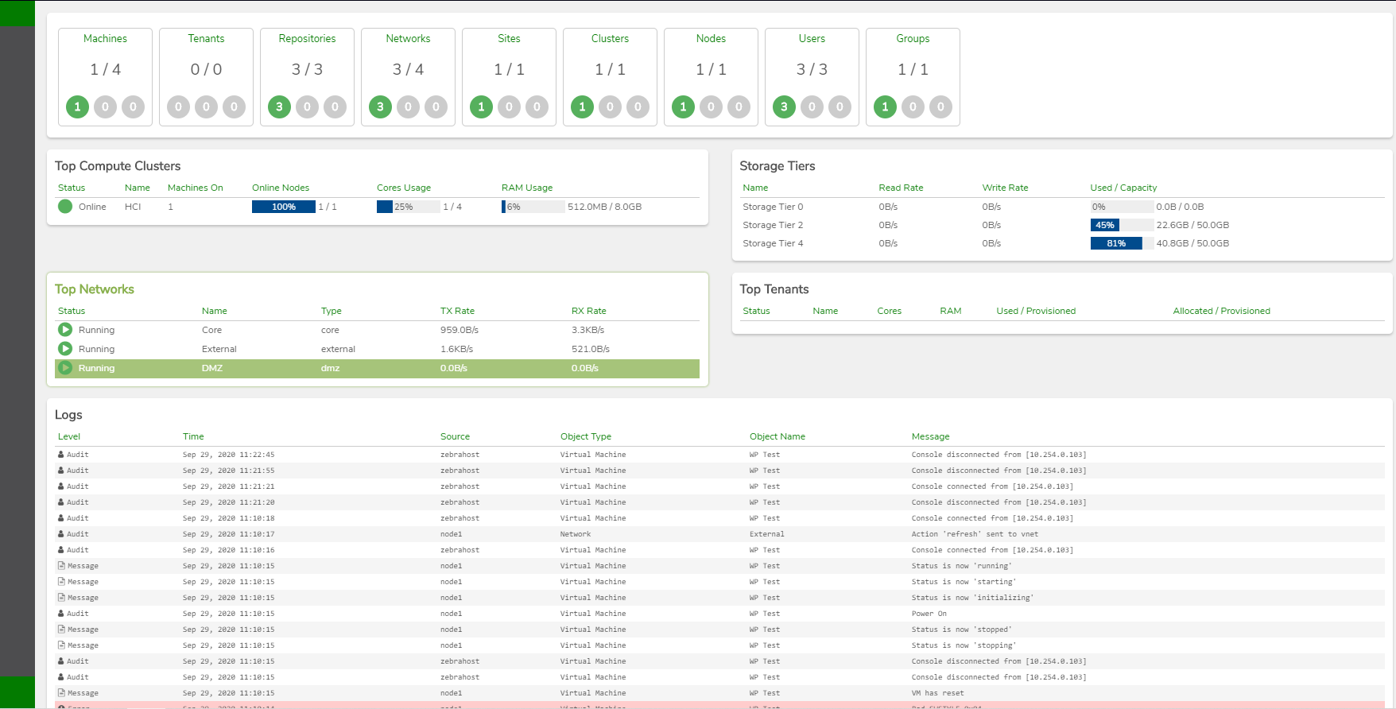Screen dimensions: 1396x709
Task: Click the 'Source' column header in Logs
Action: point(455,436)
